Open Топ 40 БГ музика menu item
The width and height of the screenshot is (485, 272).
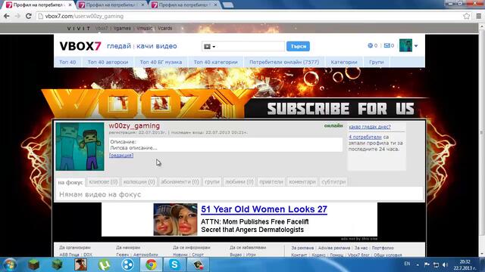click(x=161, y=62)
